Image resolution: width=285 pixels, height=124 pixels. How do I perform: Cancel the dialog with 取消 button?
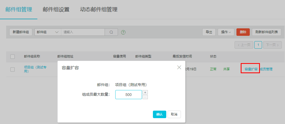(x=174, y=114)
